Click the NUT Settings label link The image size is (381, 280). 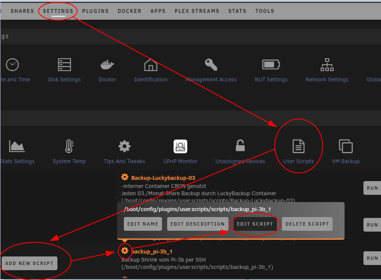coord(271,79)
